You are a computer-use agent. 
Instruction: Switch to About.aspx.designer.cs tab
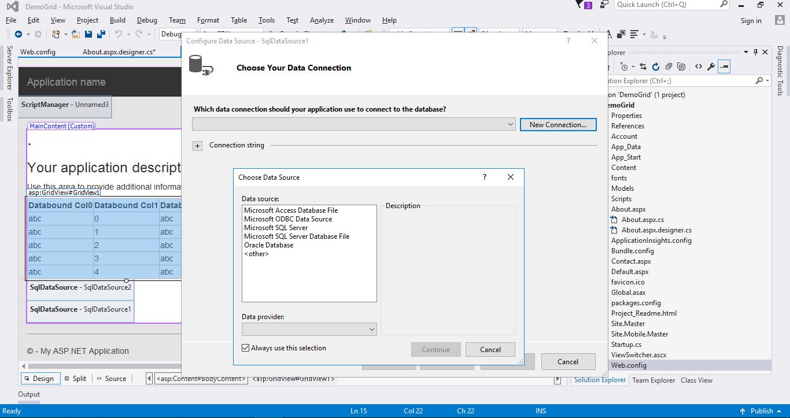[x=119, y=51]
